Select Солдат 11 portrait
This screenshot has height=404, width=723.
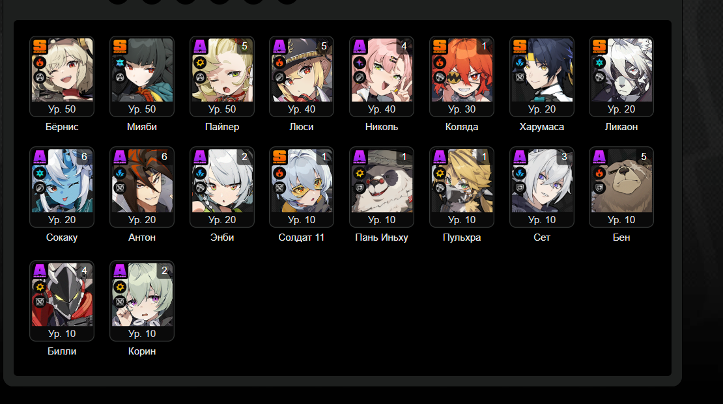302,181
